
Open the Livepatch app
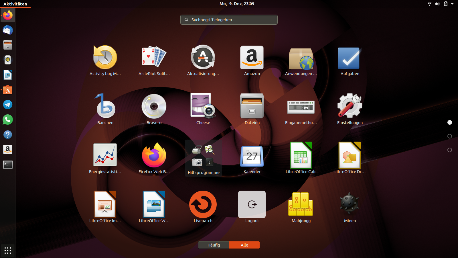point(203,208)
